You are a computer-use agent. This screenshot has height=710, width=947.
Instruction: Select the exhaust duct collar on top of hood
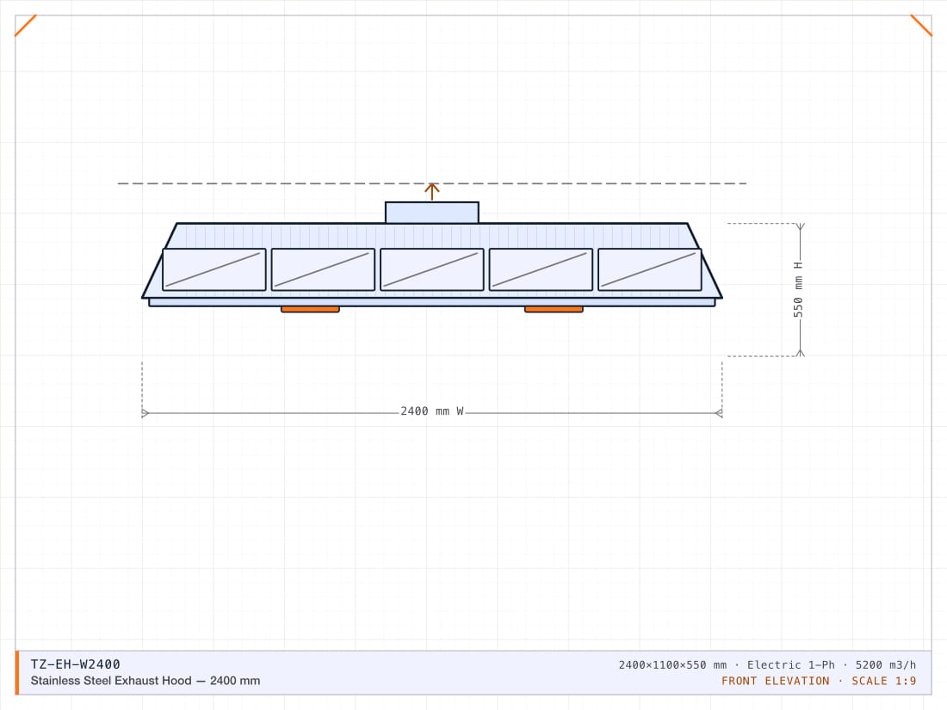click(x=432, y=213)
